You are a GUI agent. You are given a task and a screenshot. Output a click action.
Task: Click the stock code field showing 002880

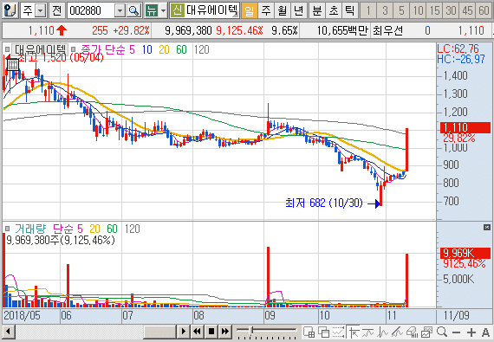click(91, 11)
